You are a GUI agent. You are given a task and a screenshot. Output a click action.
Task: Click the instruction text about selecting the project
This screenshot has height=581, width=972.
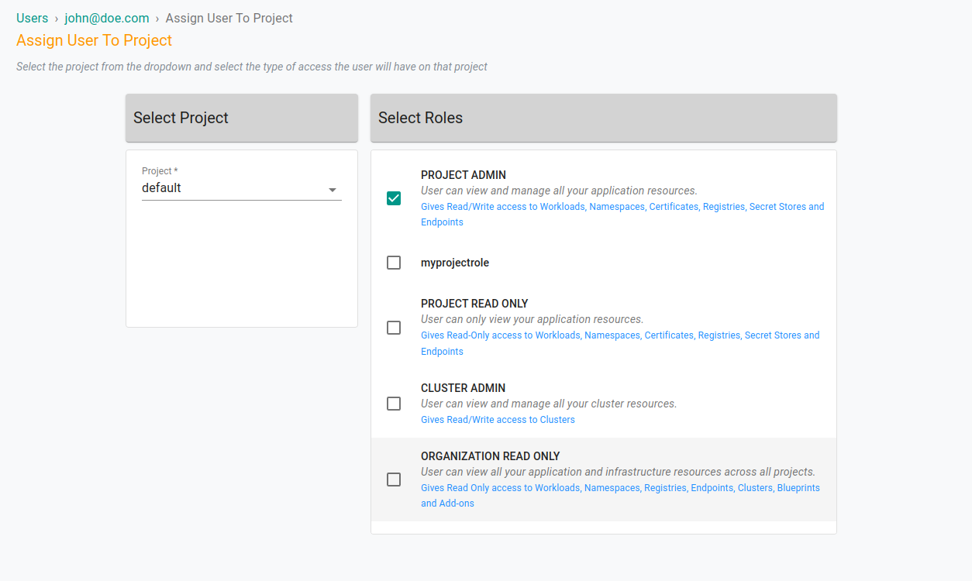pos(252,67)
